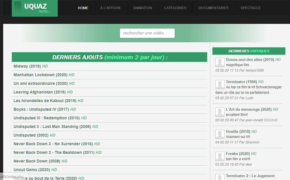Screen dimensions: 290x180
Task: Click the UQUAZ facility logo
Action: 35,8
